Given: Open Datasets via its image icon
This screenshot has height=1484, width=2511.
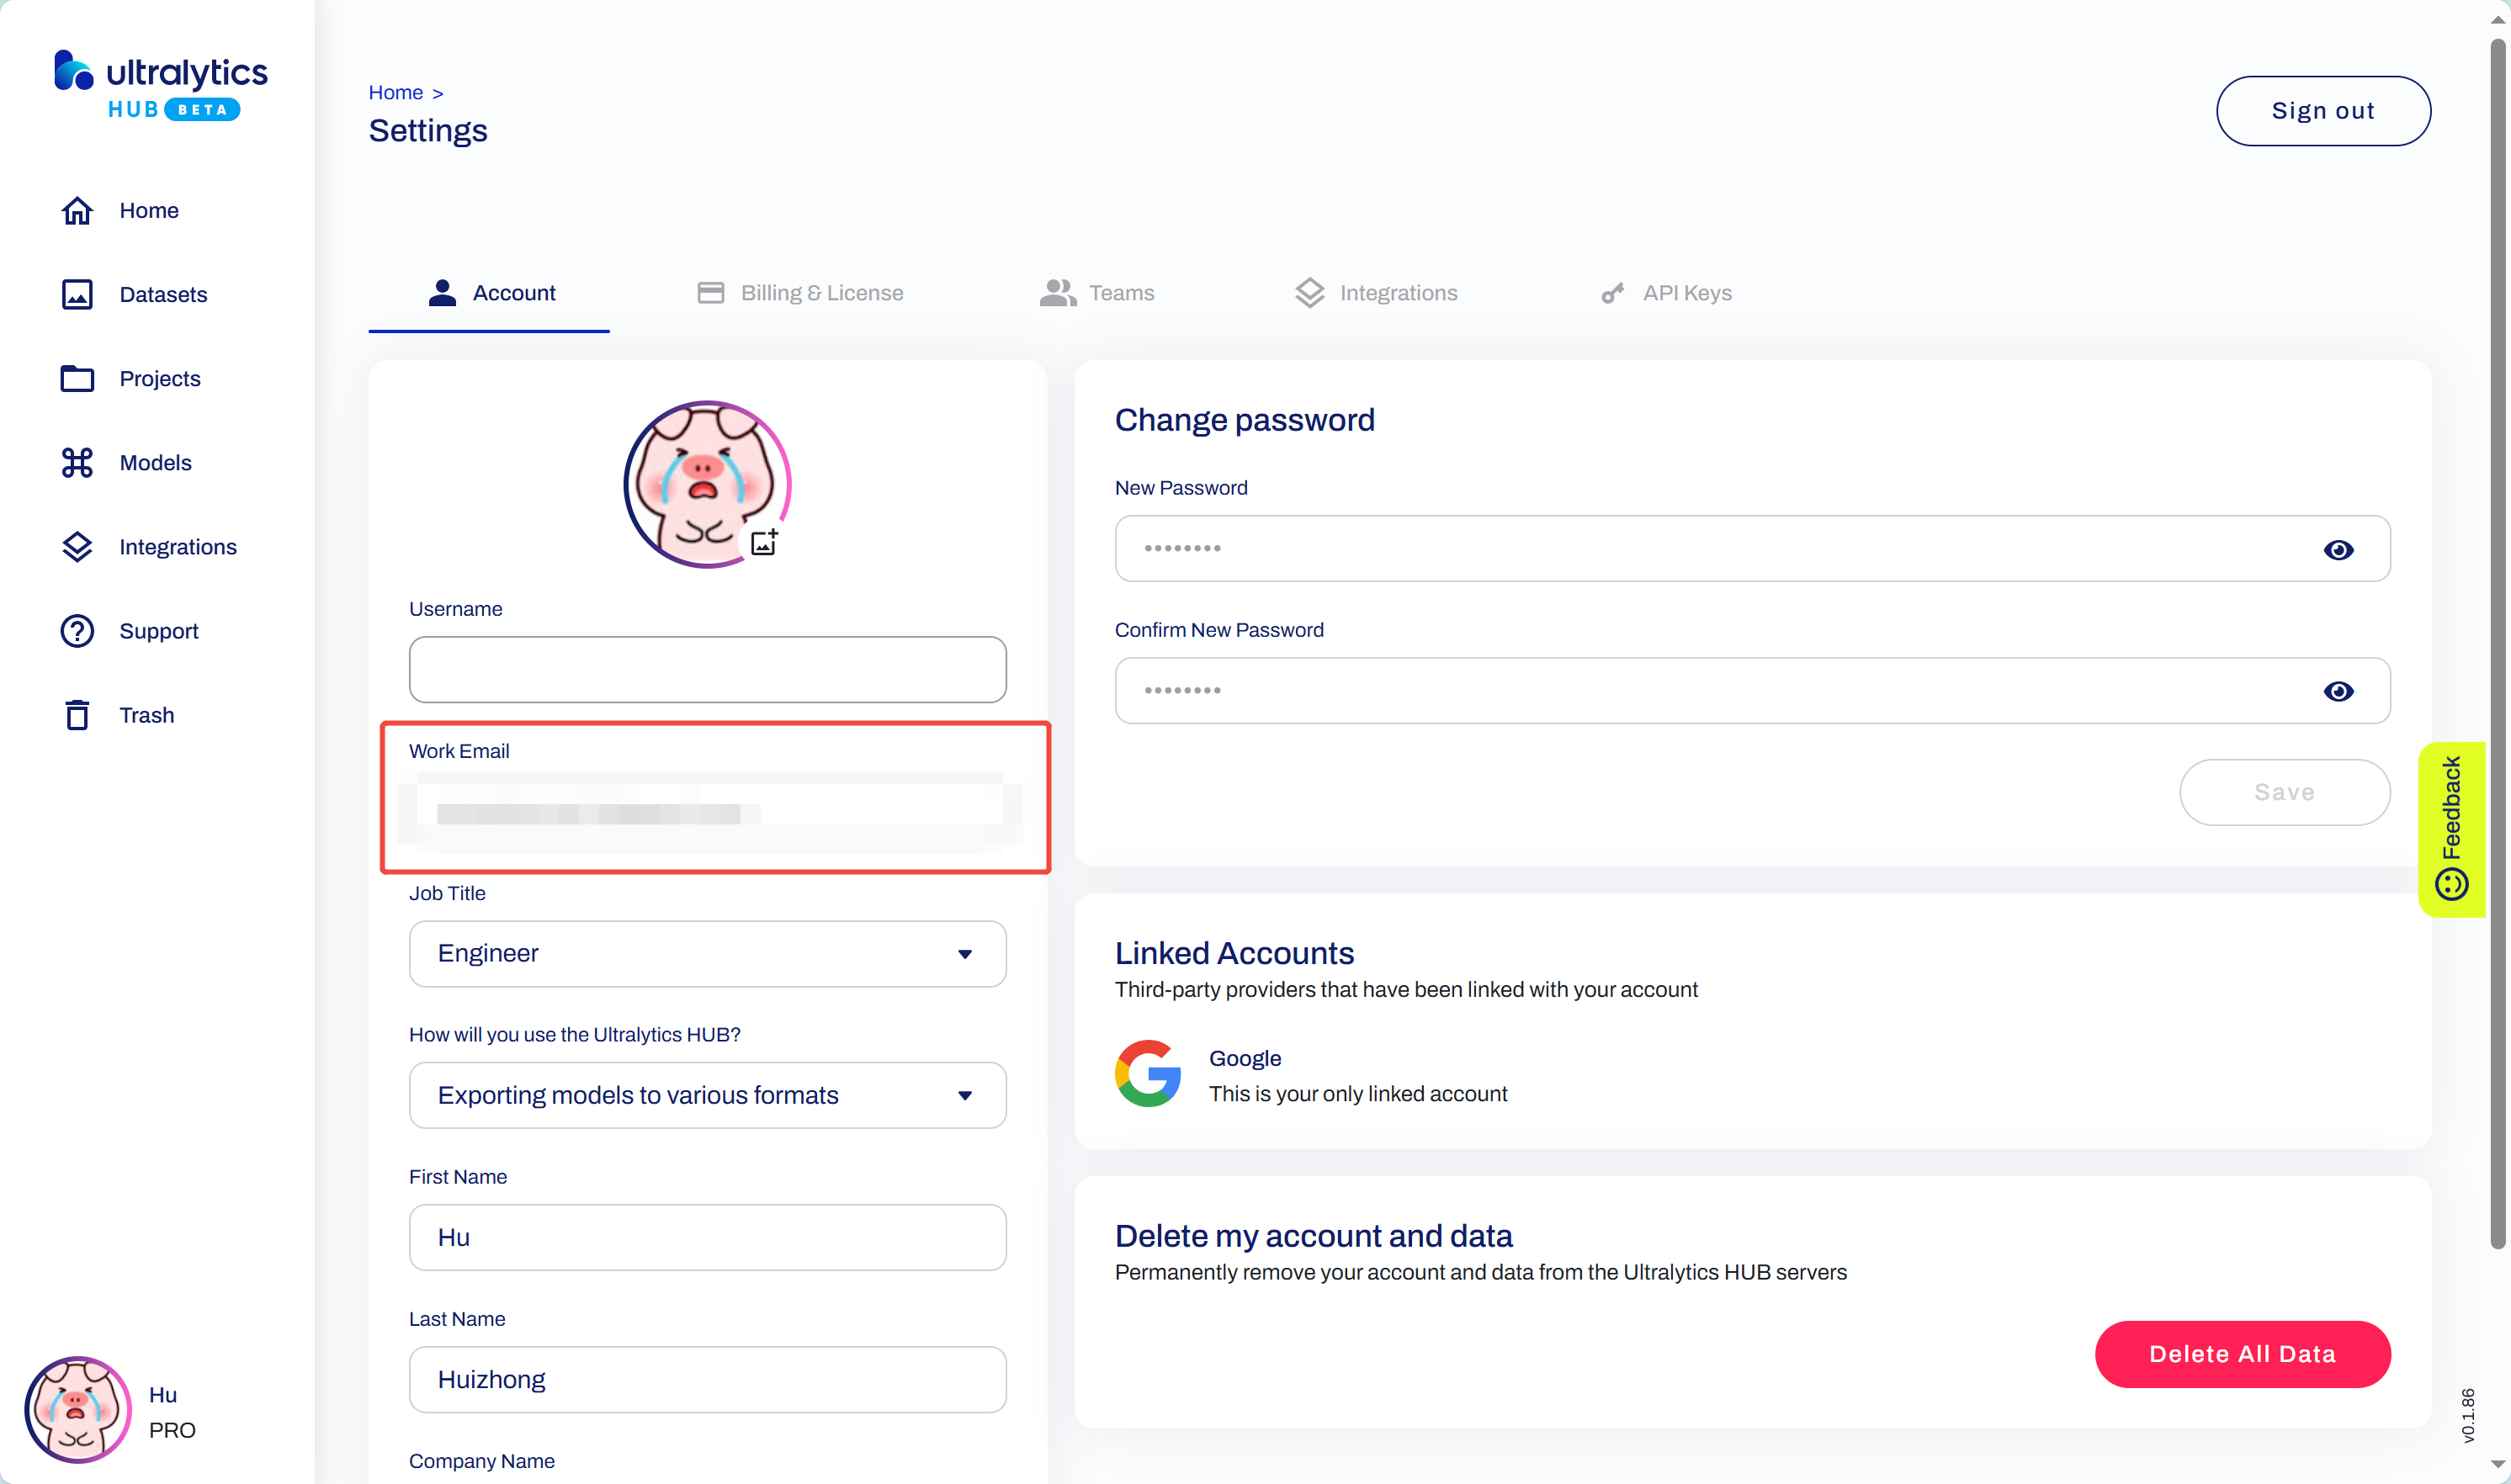Looking at the screenshot, I should (77, 295).
